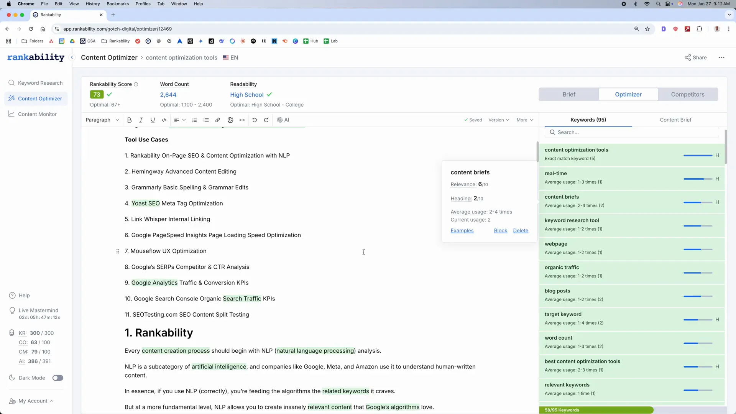Insert inline code formatting

point(164,120)
